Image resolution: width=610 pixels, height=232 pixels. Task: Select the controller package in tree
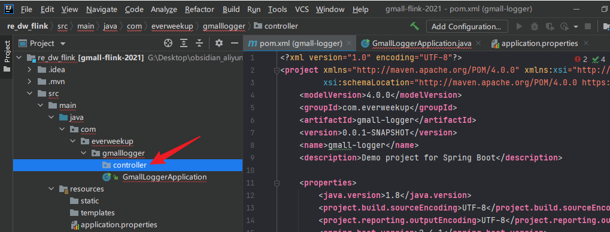pos(128,165)
